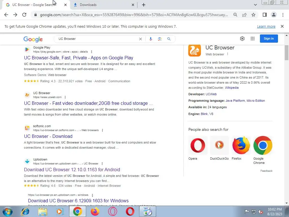This screenshot has height=217, width=289.
Task: Open the Google apps grid
Action: [x=253, y=38]
